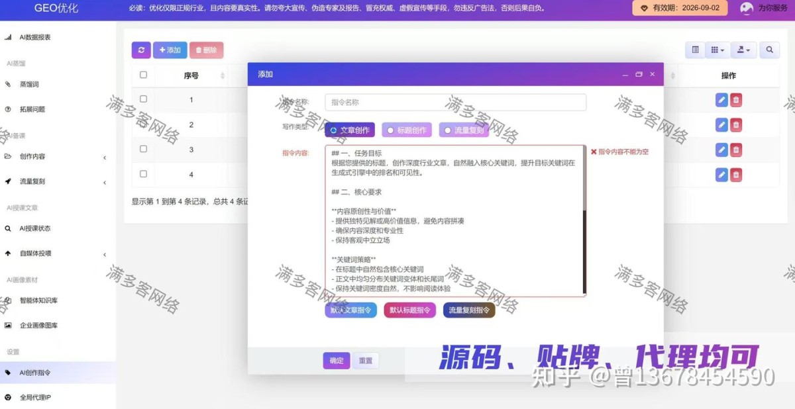795x409 pixels.
Task: Click the blue edit pencil icon for row 1
Action: tap(721, 100)
